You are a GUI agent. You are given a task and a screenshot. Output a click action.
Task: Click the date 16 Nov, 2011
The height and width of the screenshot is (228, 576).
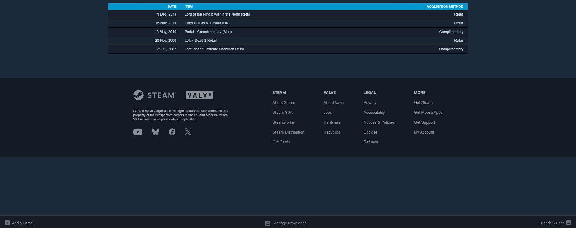[166, 23]
